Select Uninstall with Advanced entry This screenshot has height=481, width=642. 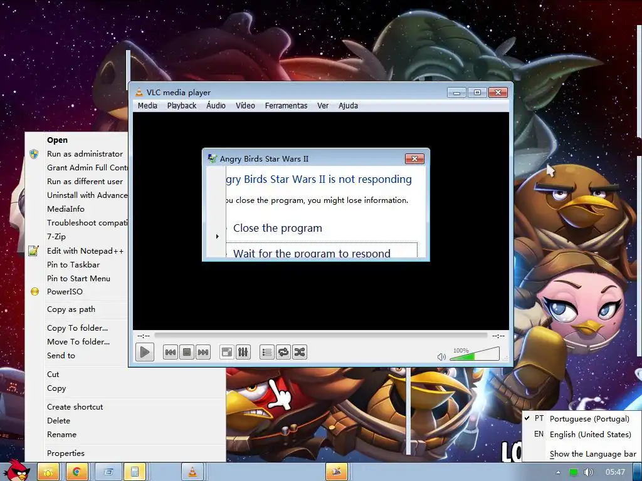pyautogui.click(x=87, y=195)
